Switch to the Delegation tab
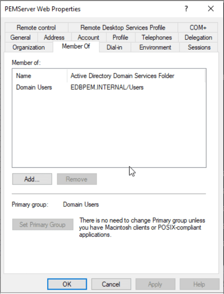Screen dimensions: 224x294 coord(198,37)
